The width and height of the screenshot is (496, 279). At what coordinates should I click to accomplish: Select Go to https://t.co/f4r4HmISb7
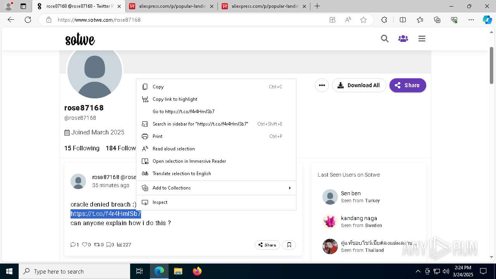(216, 112)
